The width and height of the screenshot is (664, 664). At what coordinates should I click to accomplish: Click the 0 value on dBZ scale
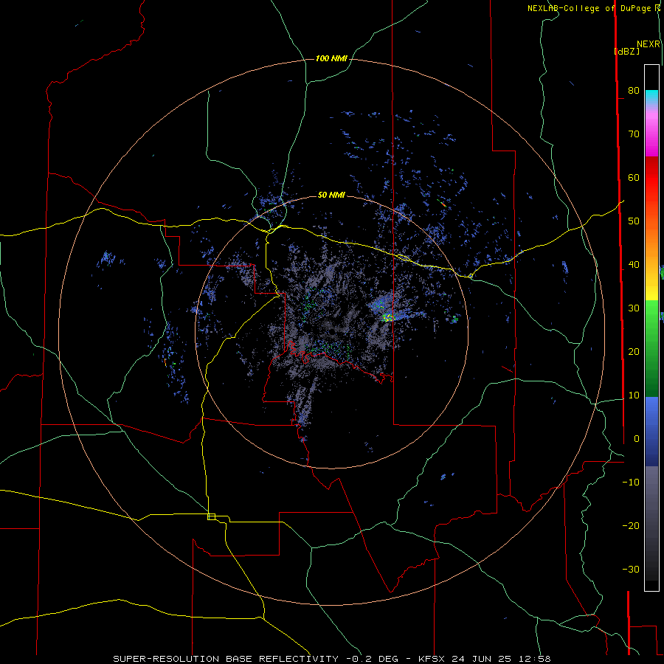(637, 439)
